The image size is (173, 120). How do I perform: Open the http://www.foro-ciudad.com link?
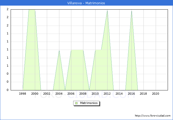click(x=153, y=115)
